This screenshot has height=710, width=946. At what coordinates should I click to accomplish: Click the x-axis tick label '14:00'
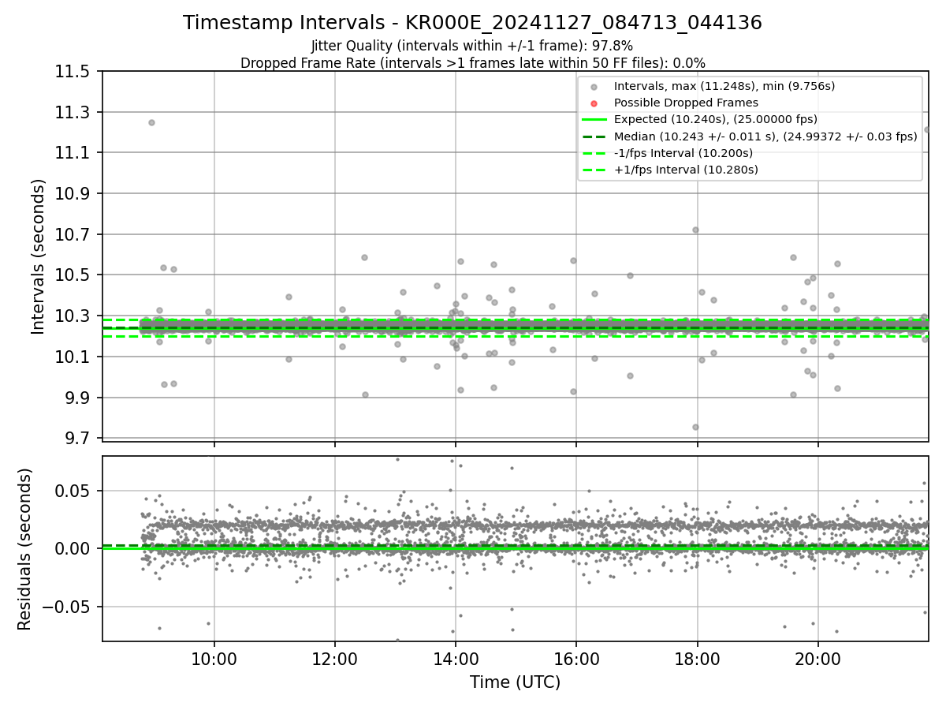[x=456, y=659]
